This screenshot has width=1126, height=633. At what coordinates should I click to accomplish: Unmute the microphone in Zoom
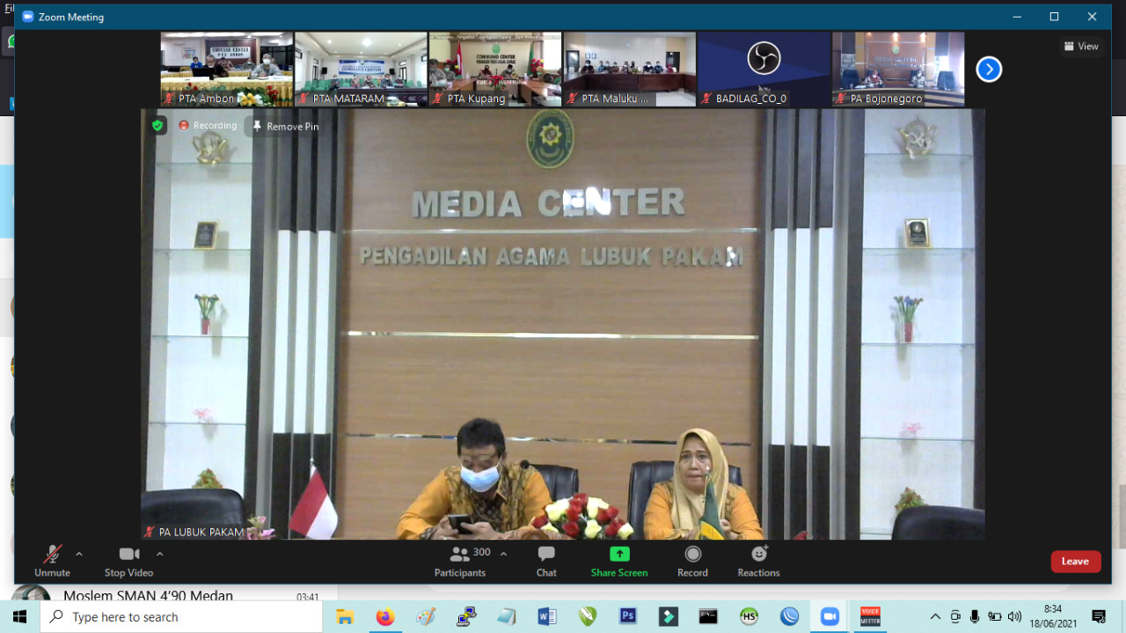(52, 560)
